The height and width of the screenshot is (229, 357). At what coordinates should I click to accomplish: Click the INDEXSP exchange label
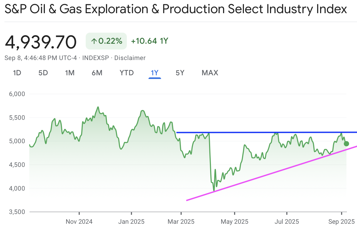95,58
